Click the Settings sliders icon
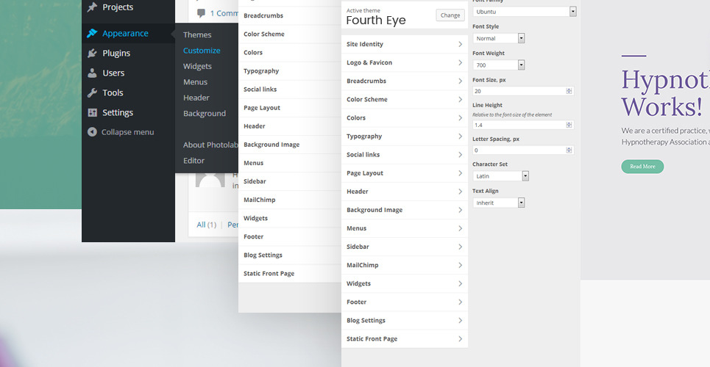This screenshot has height=367, width=710. click(x=92, y=112)
